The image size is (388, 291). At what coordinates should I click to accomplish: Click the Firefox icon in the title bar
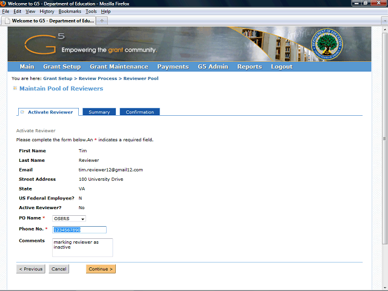click(x=3, y=4)
